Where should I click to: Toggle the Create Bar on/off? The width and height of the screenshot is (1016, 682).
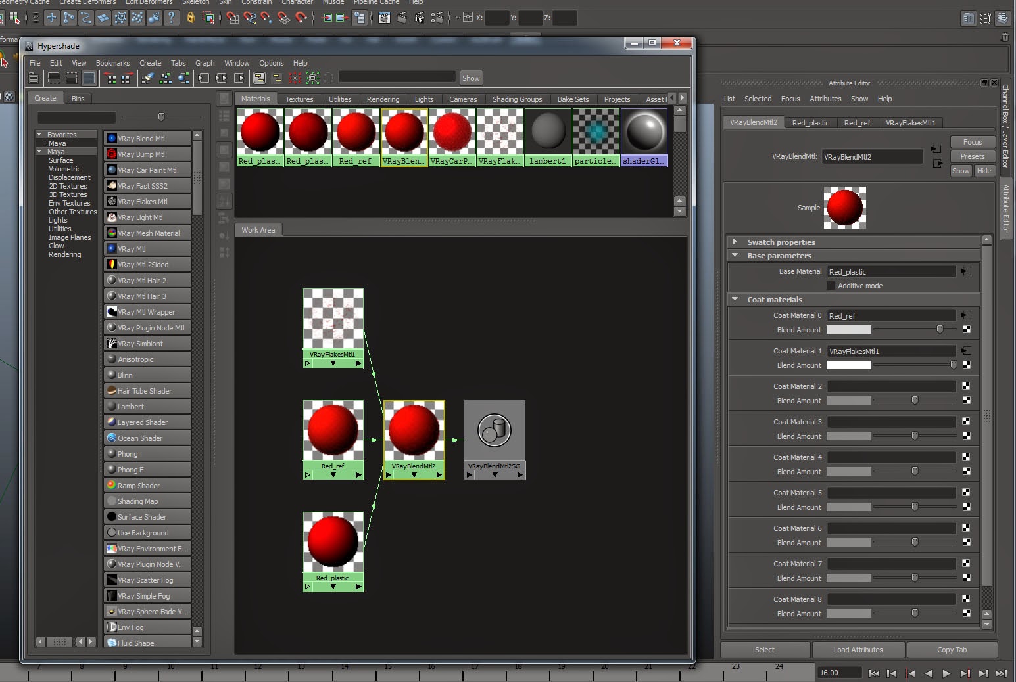tap(33, 78)
